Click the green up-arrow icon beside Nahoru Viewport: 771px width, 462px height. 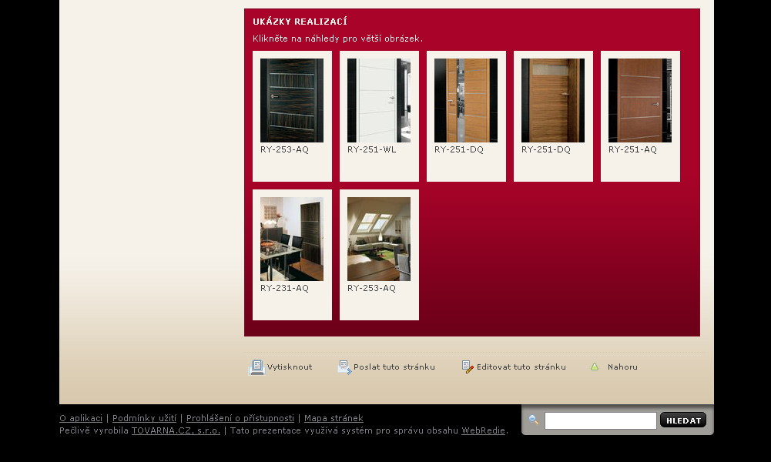click(595, 367)
